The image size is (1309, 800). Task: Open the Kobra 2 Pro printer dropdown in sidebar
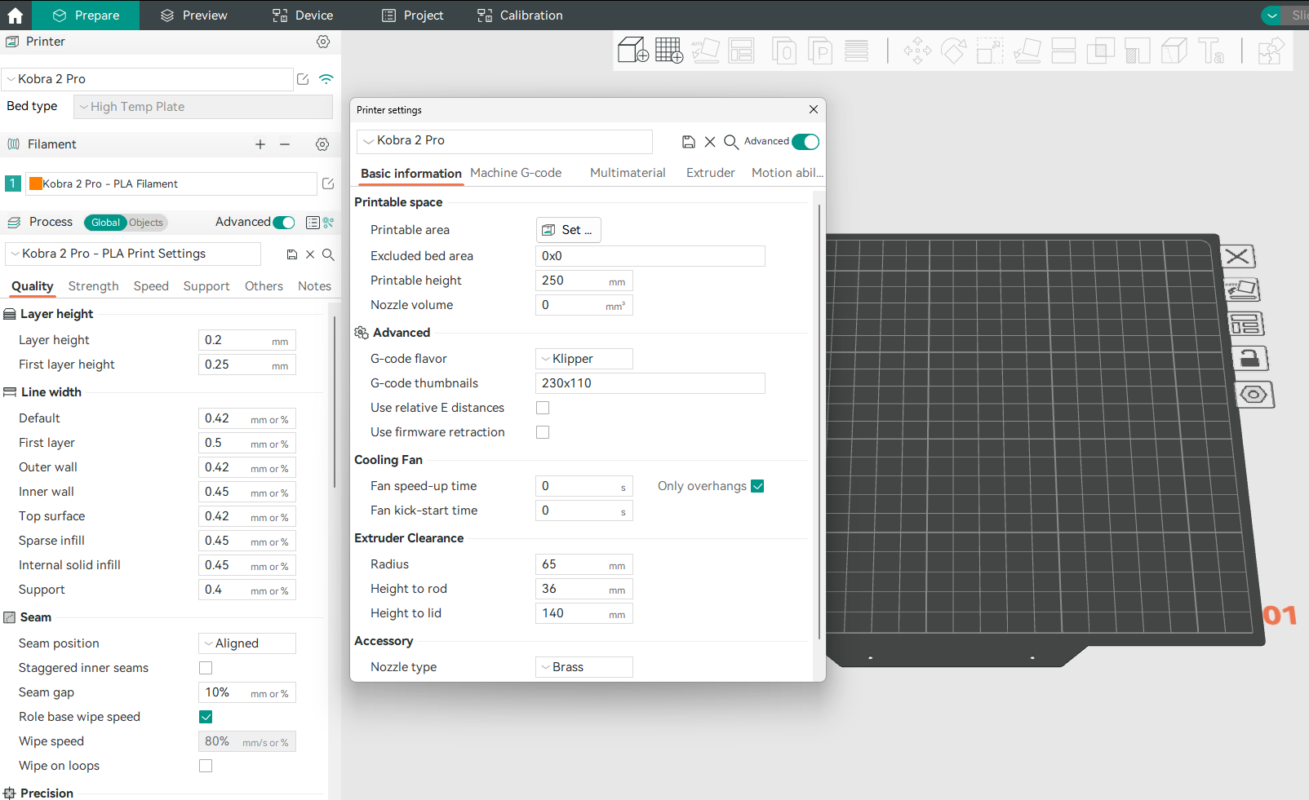coord(147,79)
